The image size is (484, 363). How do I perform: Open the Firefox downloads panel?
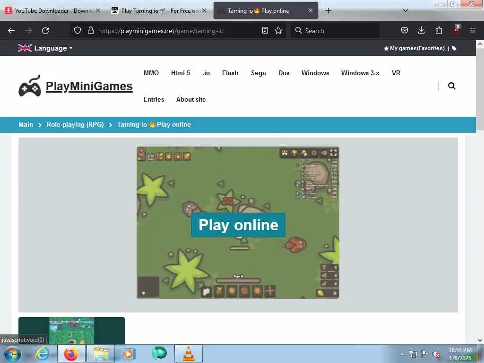pos(421,30)
